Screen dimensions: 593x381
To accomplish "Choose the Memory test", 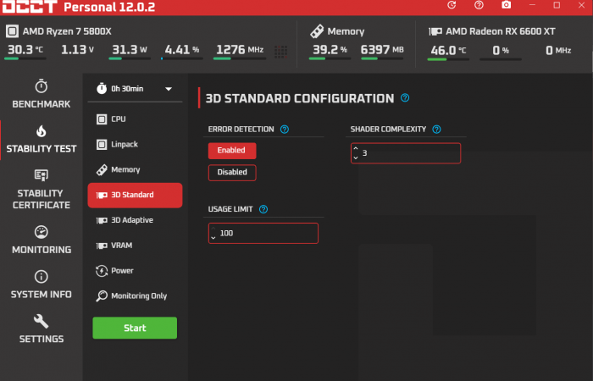I will pos(135,169).
